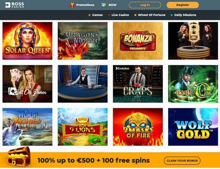220x169 pixels.
Task: Click the Log in button
Action: [x=145, y=5]
